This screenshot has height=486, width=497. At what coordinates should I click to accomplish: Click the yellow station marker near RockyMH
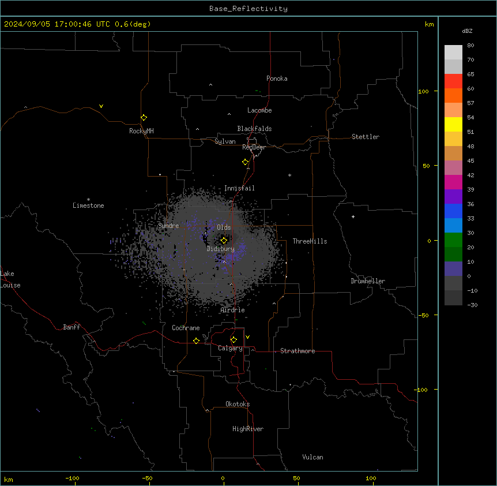coord(144,118)
